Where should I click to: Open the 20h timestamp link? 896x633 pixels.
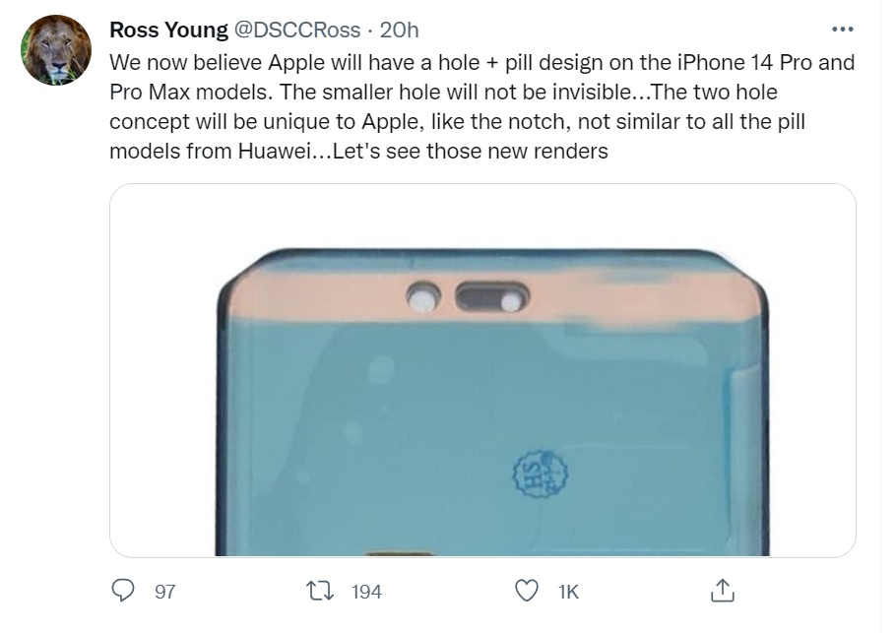tap(400, 30)
